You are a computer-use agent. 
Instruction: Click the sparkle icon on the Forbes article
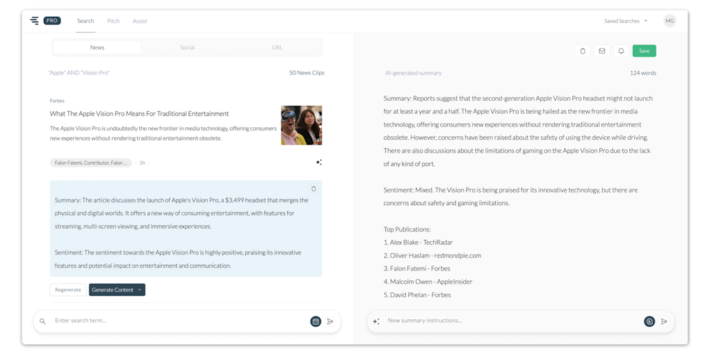(x=318, y=162)
